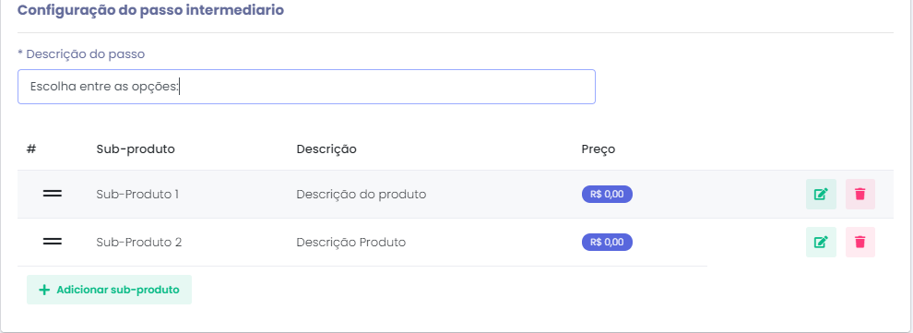Add a new item via Adicionar sub-produto
913x333 pixels.
[109, 290]
